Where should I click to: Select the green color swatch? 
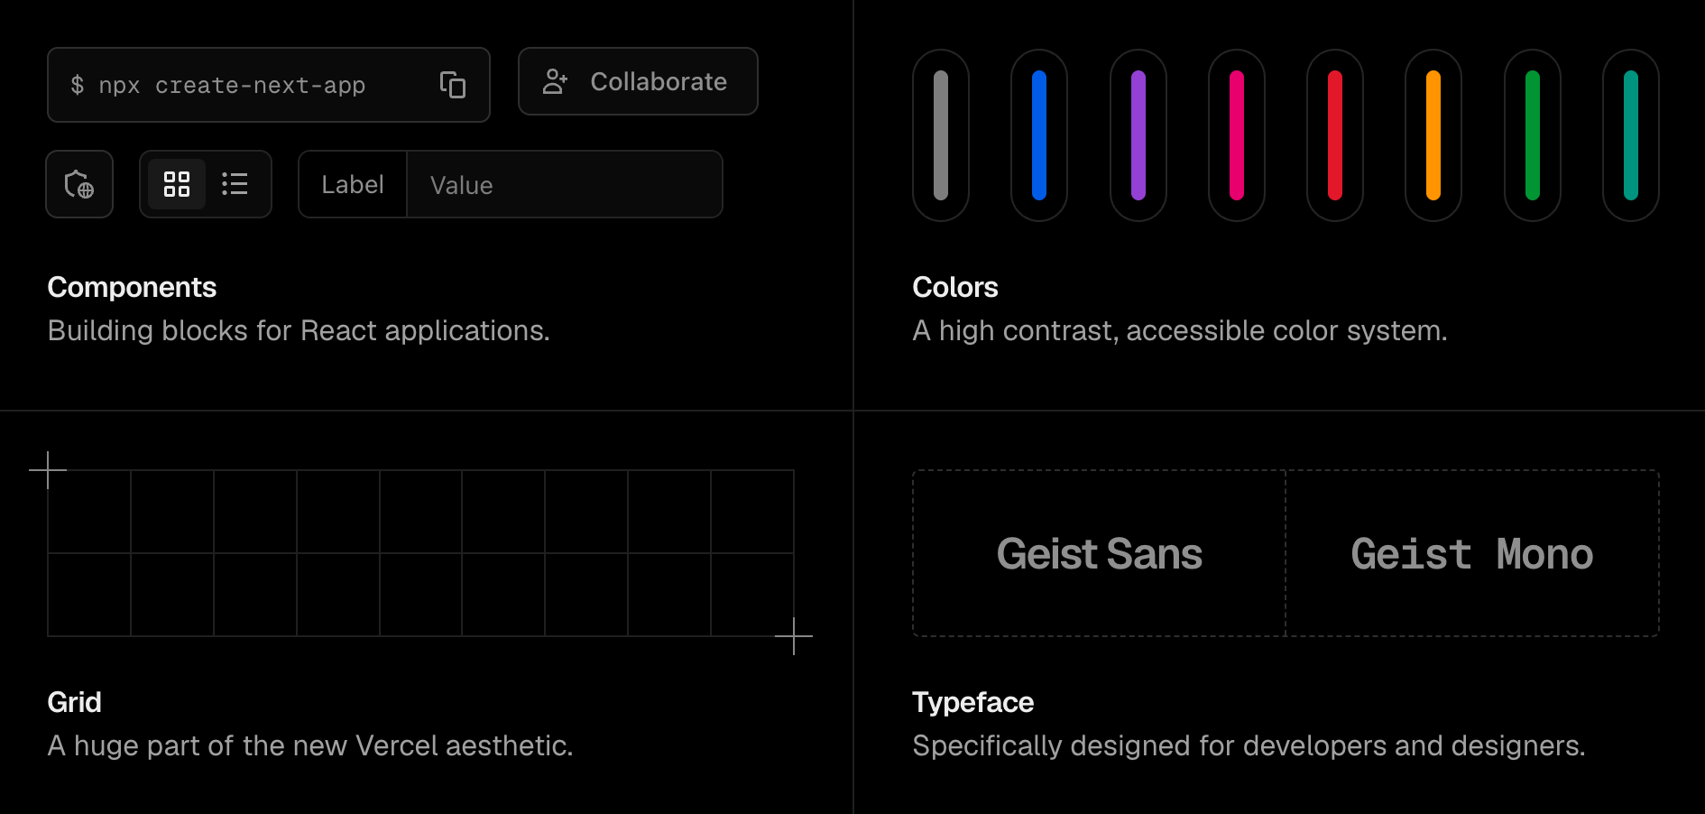1533,135
